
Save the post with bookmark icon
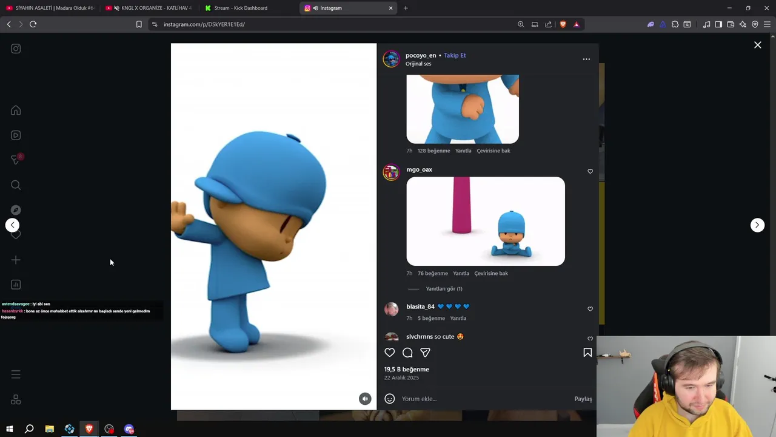[x=587, y=353]
